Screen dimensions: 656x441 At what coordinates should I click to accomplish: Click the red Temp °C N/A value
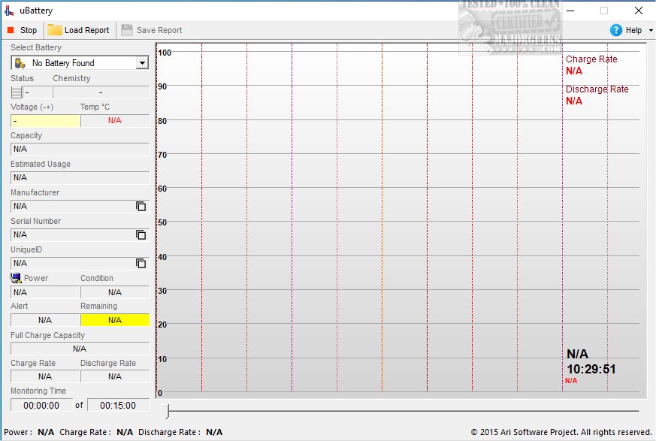click(x=115, y=120)
